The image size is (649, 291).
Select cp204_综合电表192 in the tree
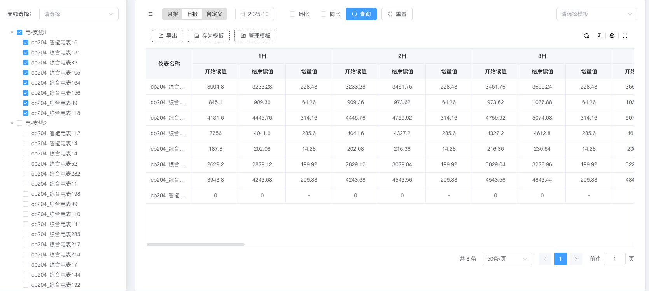point(56,285)
